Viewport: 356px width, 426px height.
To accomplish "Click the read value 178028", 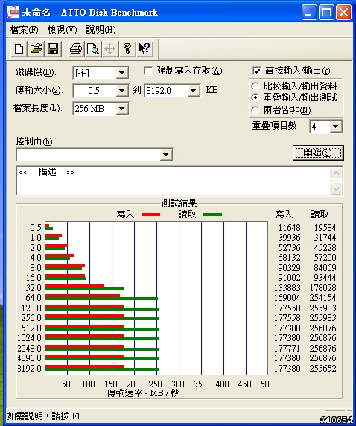I will [x=323, y=287].
